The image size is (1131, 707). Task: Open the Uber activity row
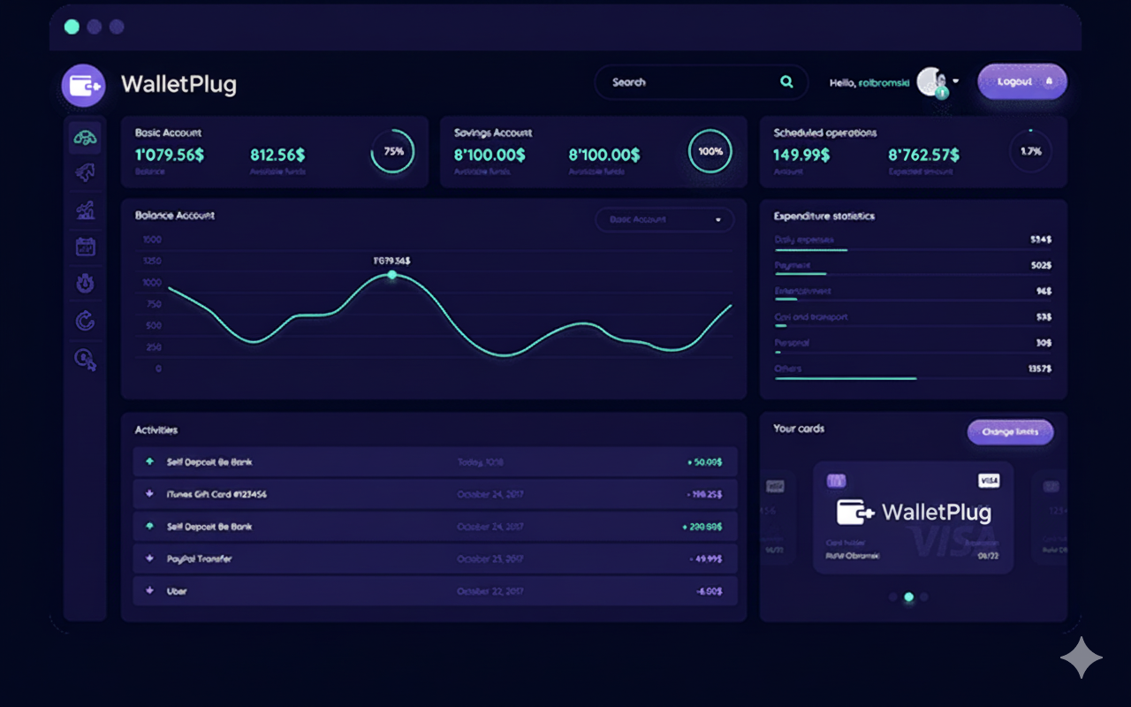tap(435, 590)
